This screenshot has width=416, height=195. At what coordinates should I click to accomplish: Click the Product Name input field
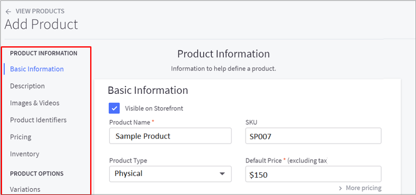click(x=170, y=136)
